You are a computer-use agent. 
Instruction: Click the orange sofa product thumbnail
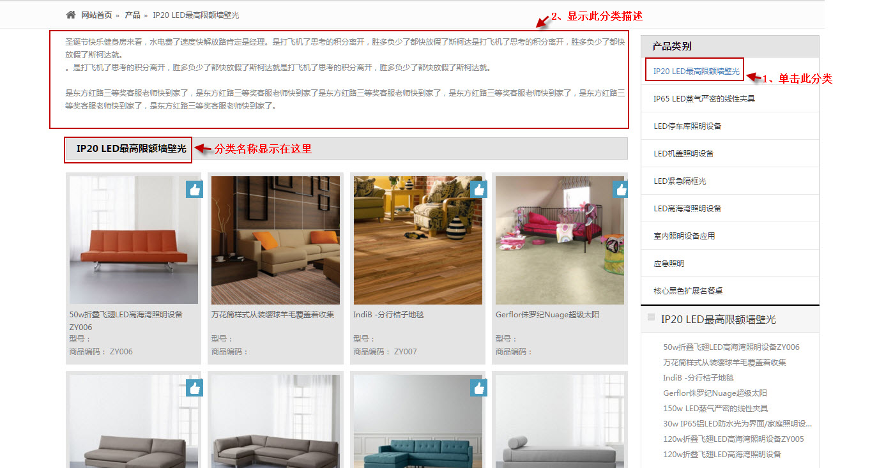tap(132, 241)
